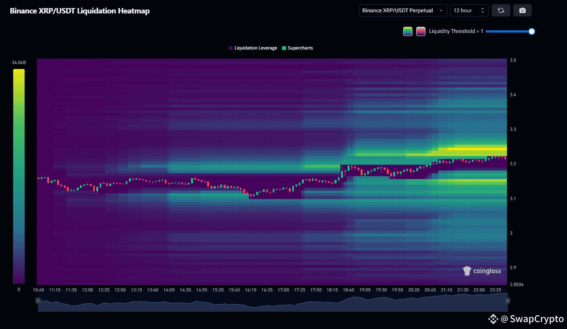
Task: Click the 34.06B color scale maximum label
Action: [x=19, y=63]
